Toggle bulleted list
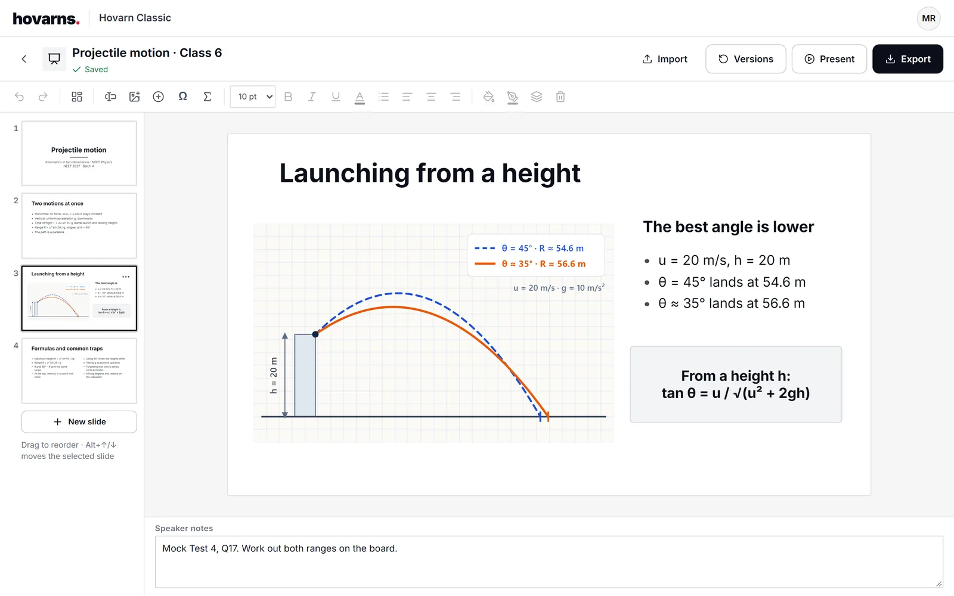954x596 pixels. [383, 97]
